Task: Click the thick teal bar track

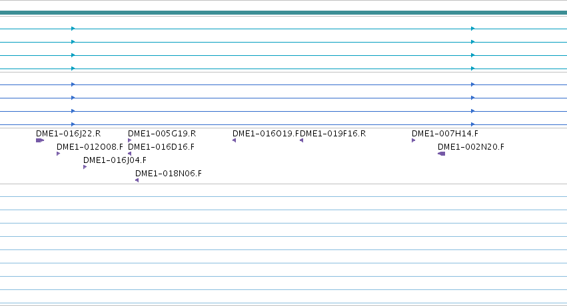Action: (x=284, y=13)
